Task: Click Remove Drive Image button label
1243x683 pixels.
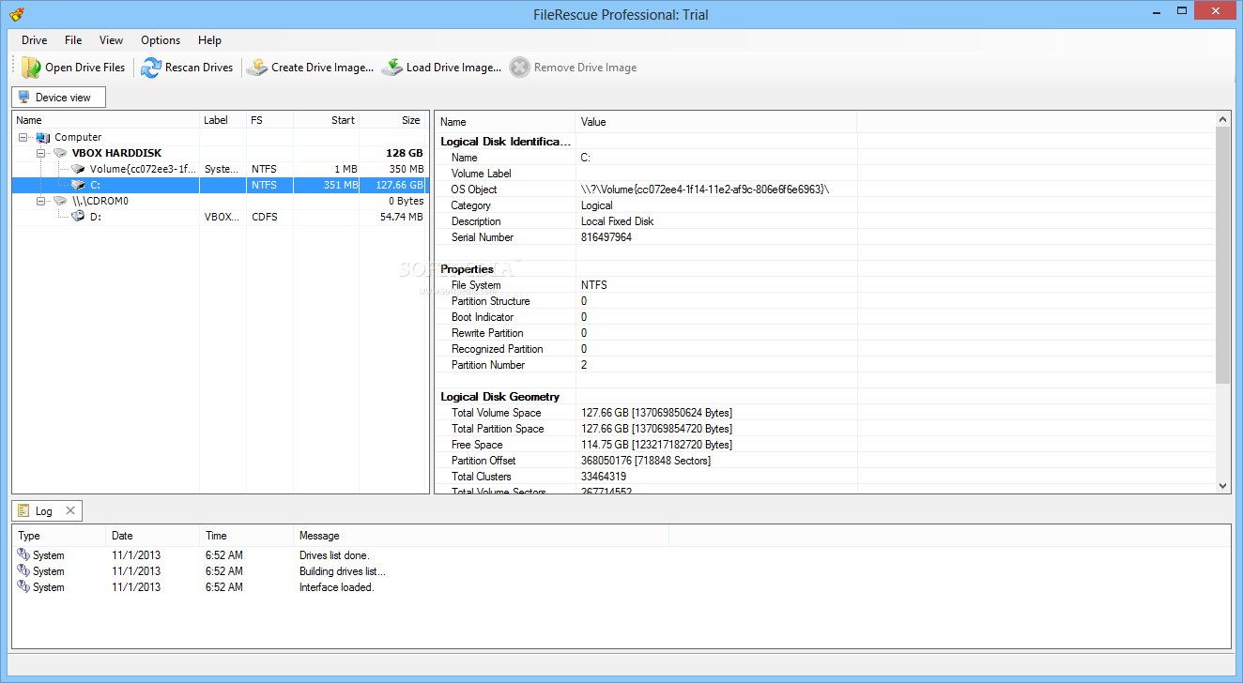Action: coord(586,68)
